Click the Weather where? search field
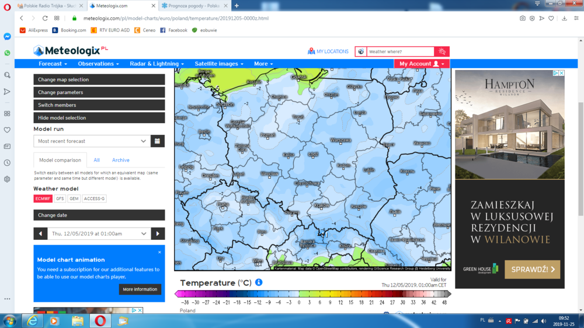The image size is (584, 328). point(401,51)
